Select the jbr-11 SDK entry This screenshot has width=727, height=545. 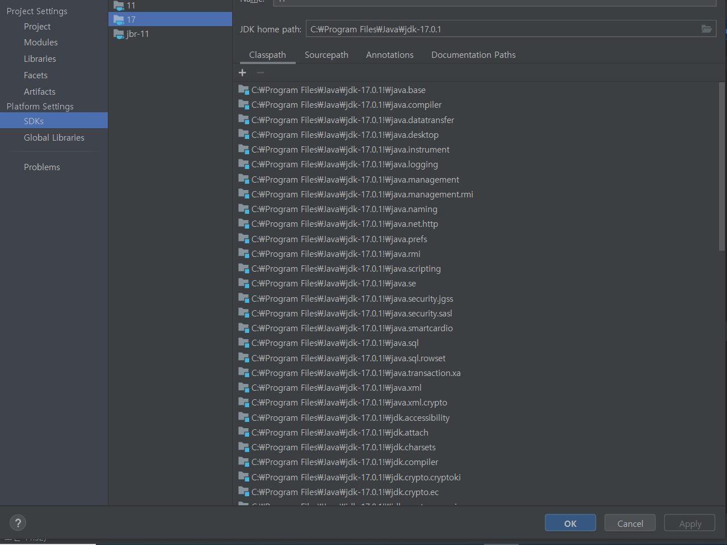tap(170, 34)
